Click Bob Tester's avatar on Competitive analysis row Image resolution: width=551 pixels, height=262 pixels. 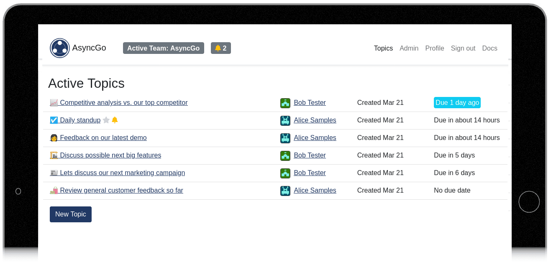(285, 103)
